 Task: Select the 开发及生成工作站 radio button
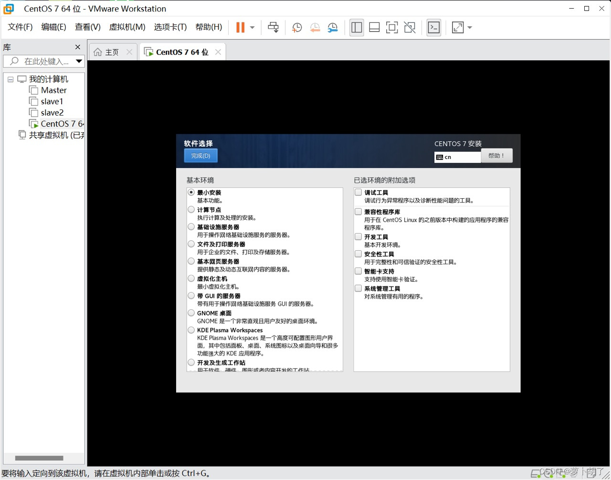tap(191, 363)
